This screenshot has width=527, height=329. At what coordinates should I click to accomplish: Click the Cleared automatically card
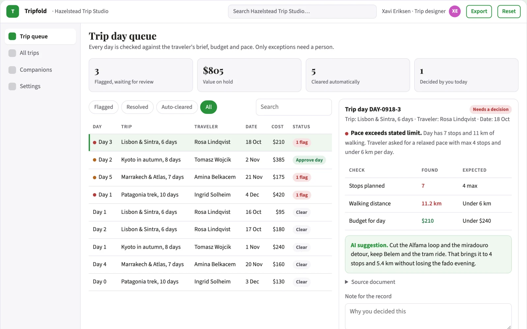(x=358, y=75)
